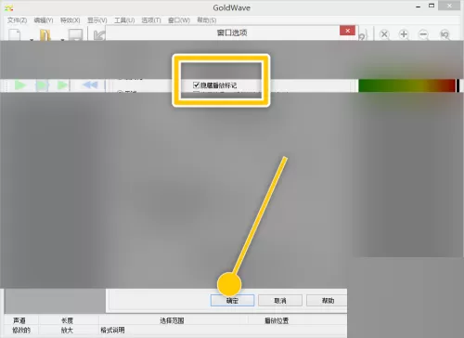Click the blue Rewind double-arrow button
The width and height of the screenshot is (464, 338).
click(x=90, y=84)
